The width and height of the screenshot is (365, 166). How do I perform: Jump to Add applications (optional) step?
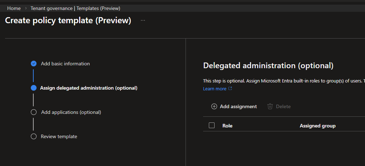click(x=71, y=112)
